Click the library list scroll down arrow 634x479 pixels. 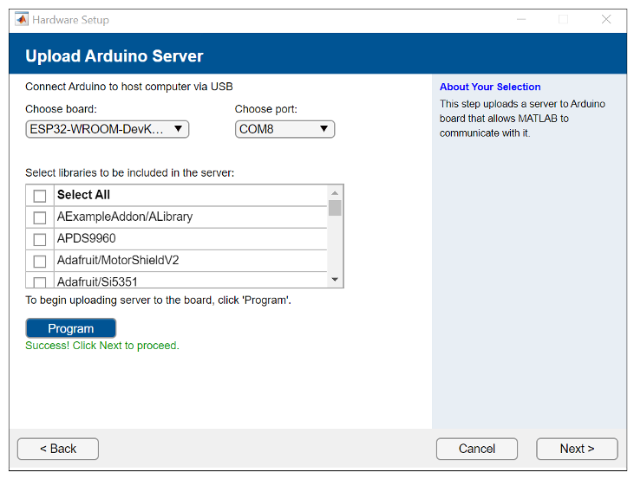pyautogui.click(x=335, y=280)
